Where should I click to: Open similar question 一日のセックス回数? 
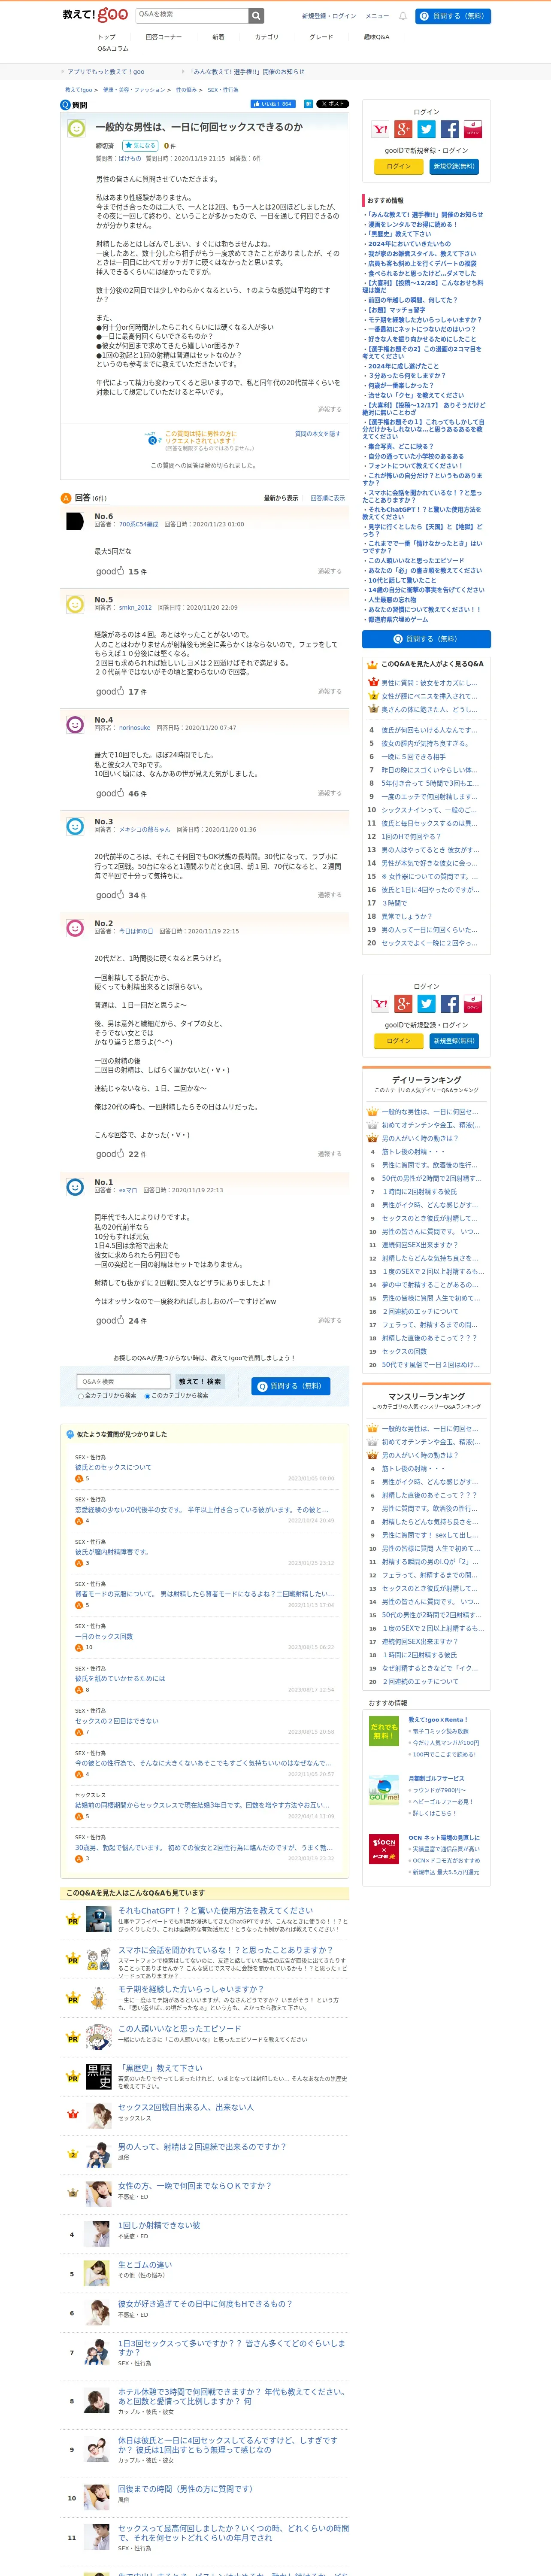point(104,1637)
